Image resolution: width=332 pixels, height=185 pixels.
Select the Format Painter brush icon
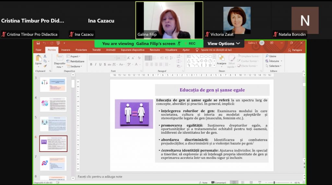[45, 66]
